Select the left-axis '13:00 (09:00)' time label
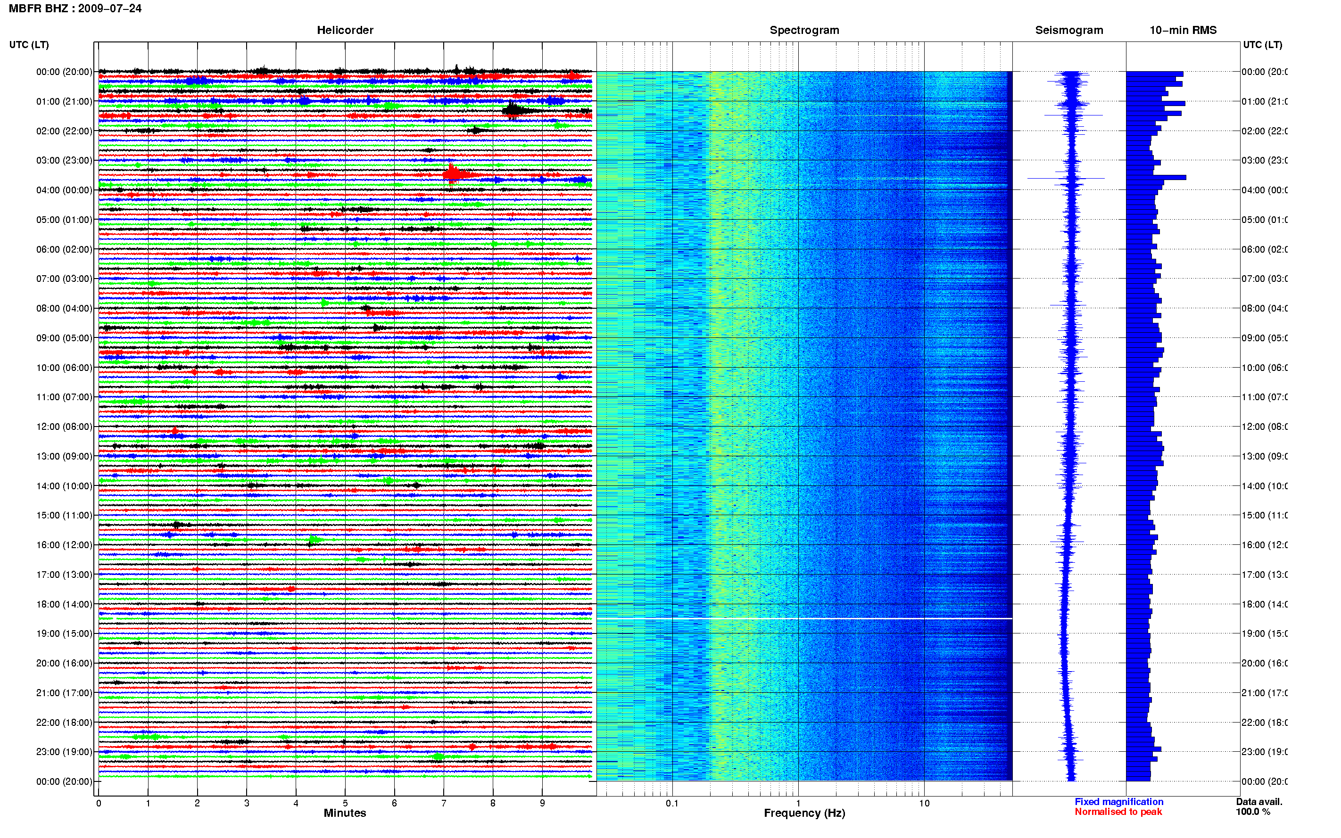Viewport: 1341px width, 838px height. tap(64, 456)
